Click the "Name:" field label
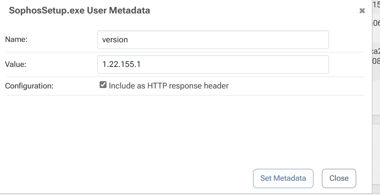The image size is (380, 195). point(16,39)
